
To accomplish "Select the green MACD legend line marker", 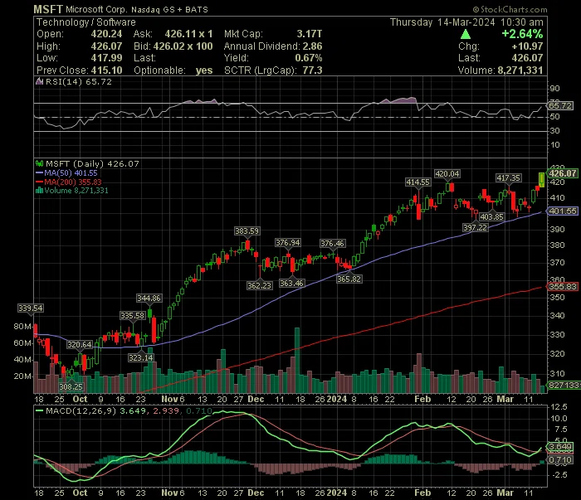I will (x=39, y=410).
